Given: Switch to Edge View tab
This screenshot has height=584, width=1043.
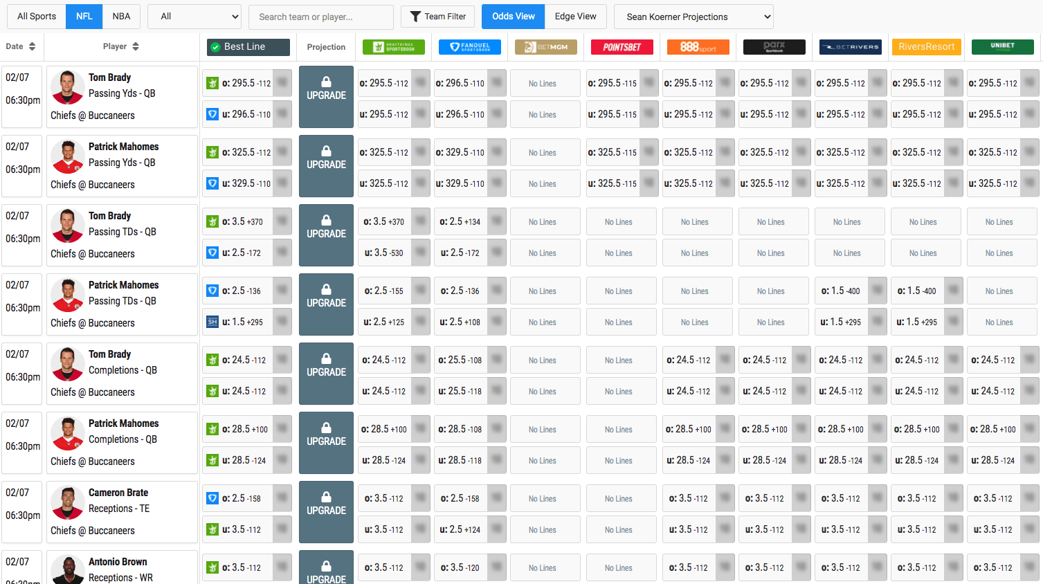Looking at the screenshot, I should coord(575,17).
